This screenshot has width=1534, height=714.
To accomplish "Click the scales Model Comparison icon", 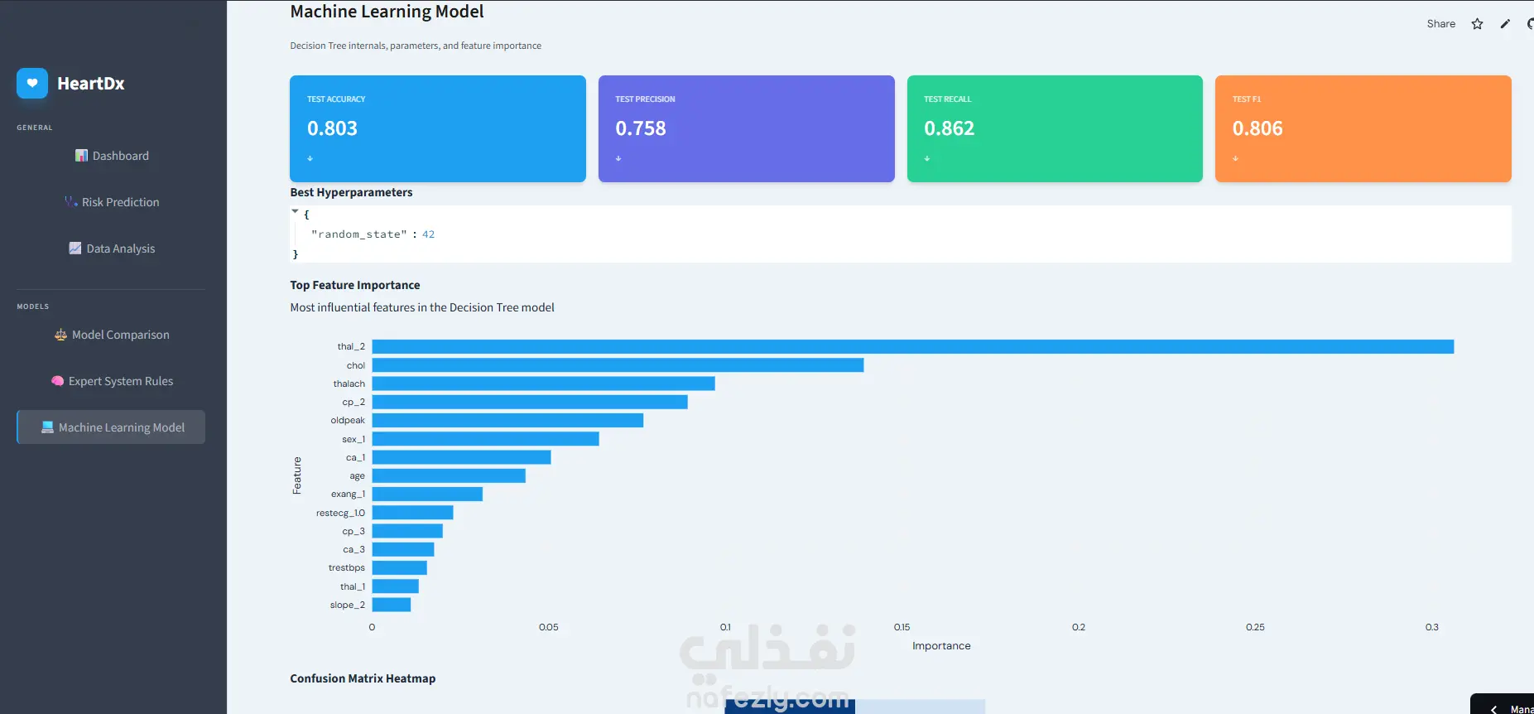I will coord(60,335).
